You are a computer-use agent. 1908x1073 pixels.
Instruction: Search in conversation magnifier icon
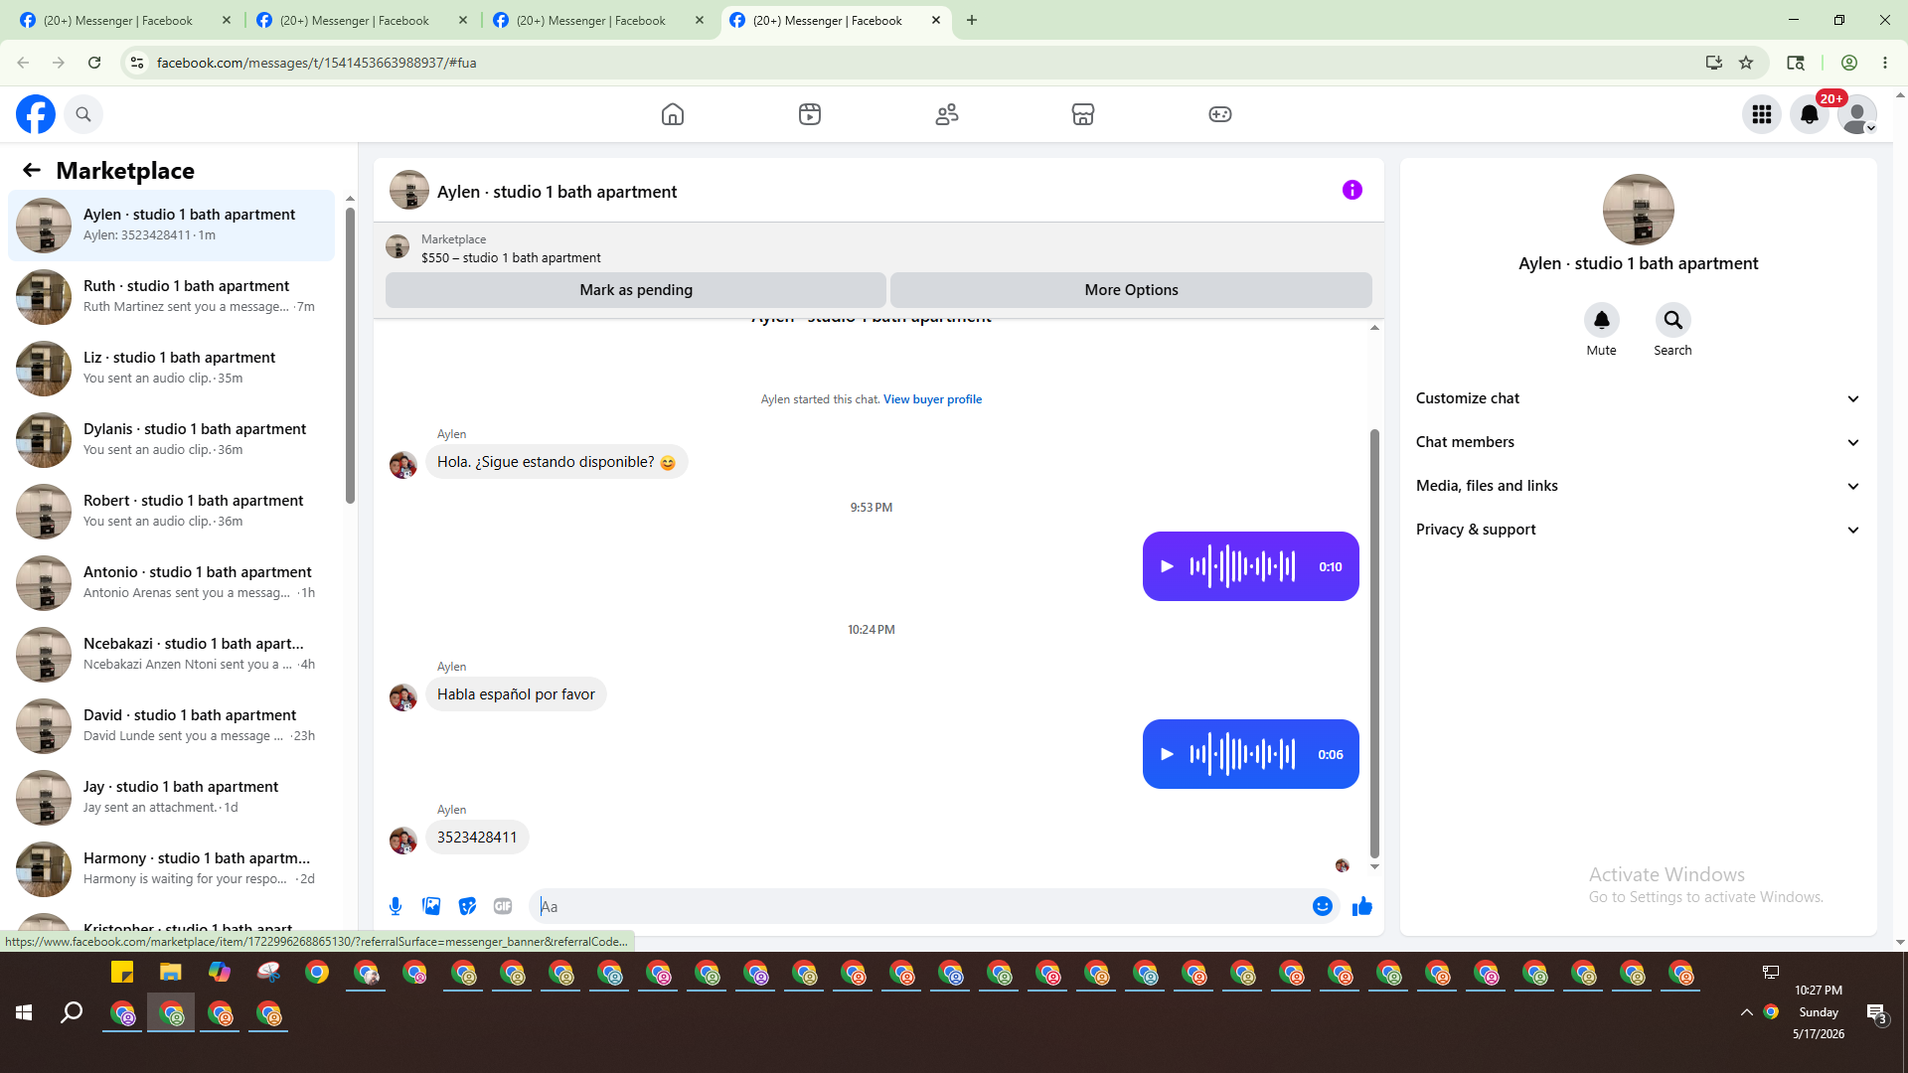[x=1673, y=320]
